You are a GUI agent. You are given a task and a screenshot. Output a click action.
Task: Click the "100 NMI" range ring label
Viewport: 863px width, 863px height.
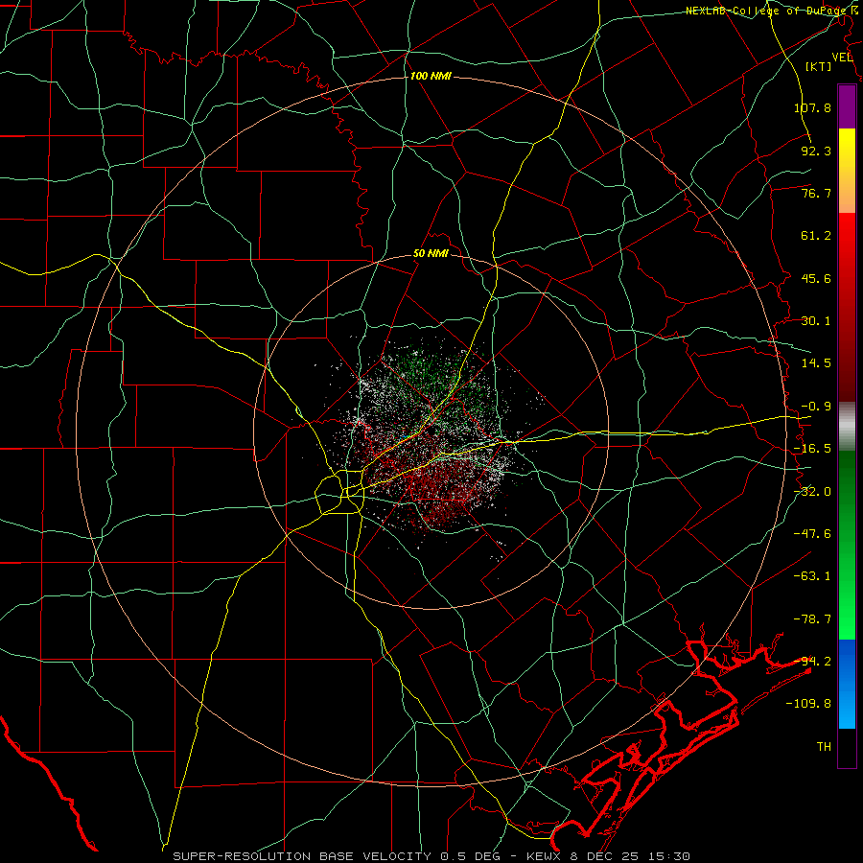(x=431, y=76)
